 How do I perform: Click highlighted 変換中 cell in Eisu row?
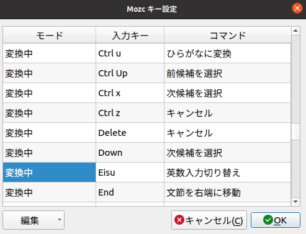click(50, 173)
